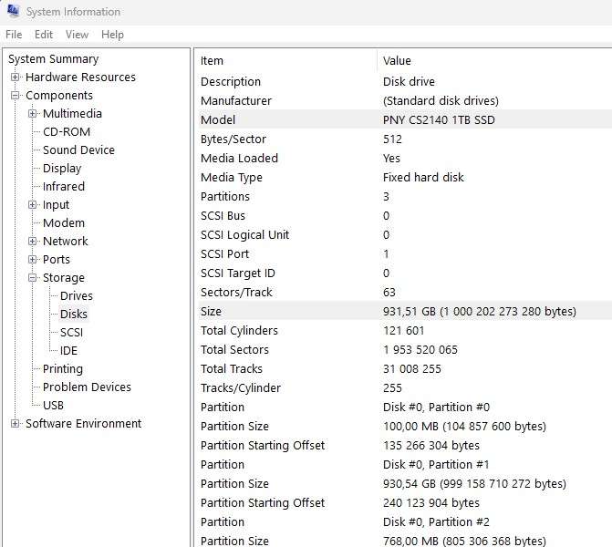Select the Size row label

click(x=212, y=311)
